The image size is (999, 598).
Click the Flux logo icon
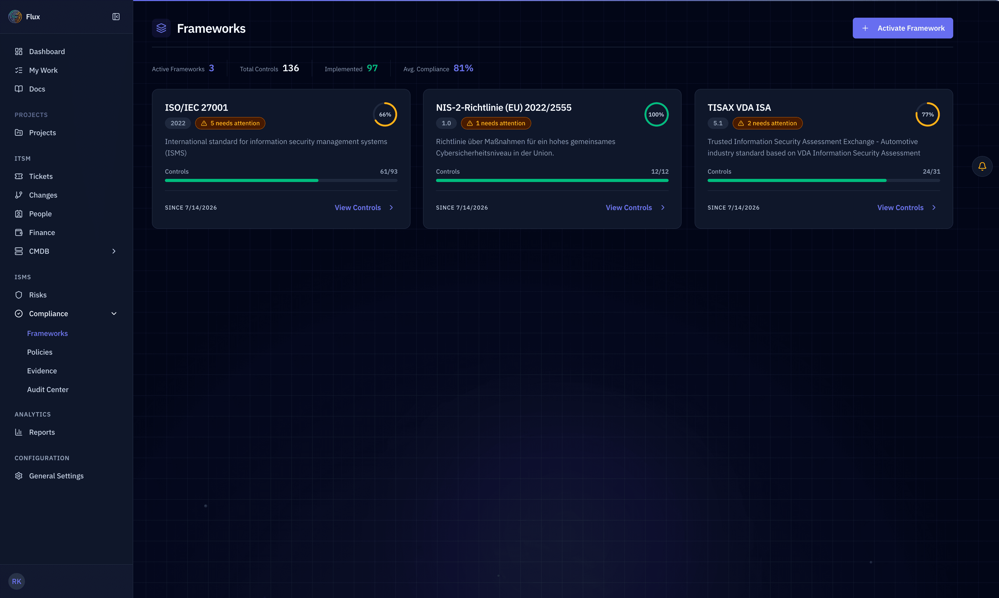pos(15,17)
